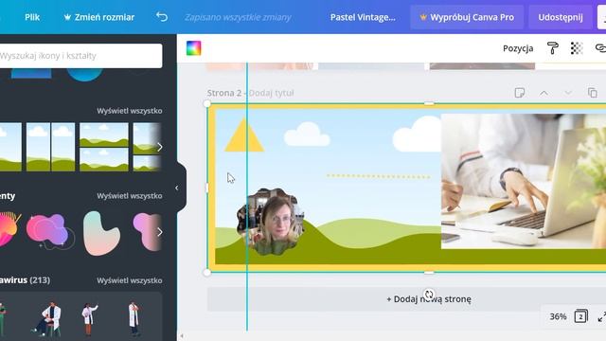Select the small cloud on canvas
Image resolution: width=606 pixels, height=341 pixels.
tap(307, 134)
